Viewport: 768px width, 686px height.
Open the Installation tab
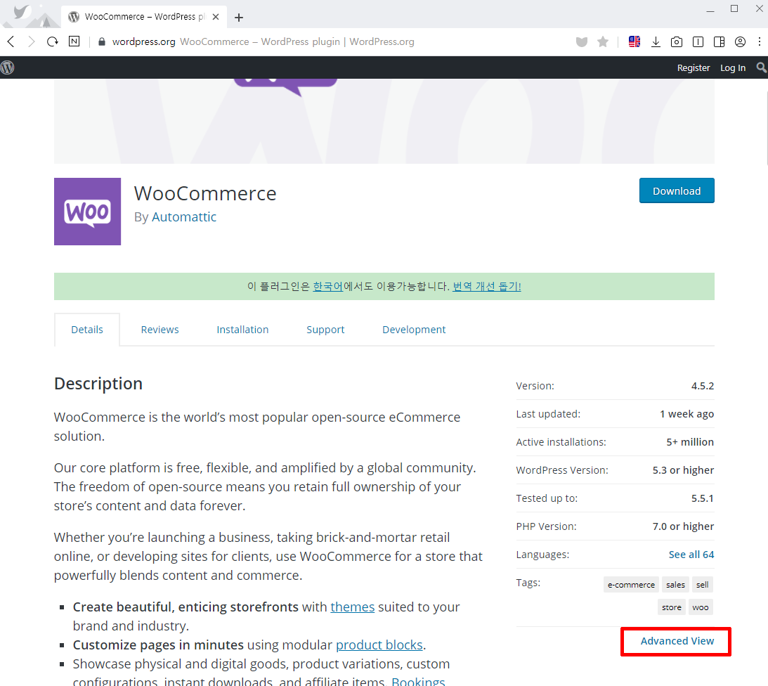coord(242,330)
